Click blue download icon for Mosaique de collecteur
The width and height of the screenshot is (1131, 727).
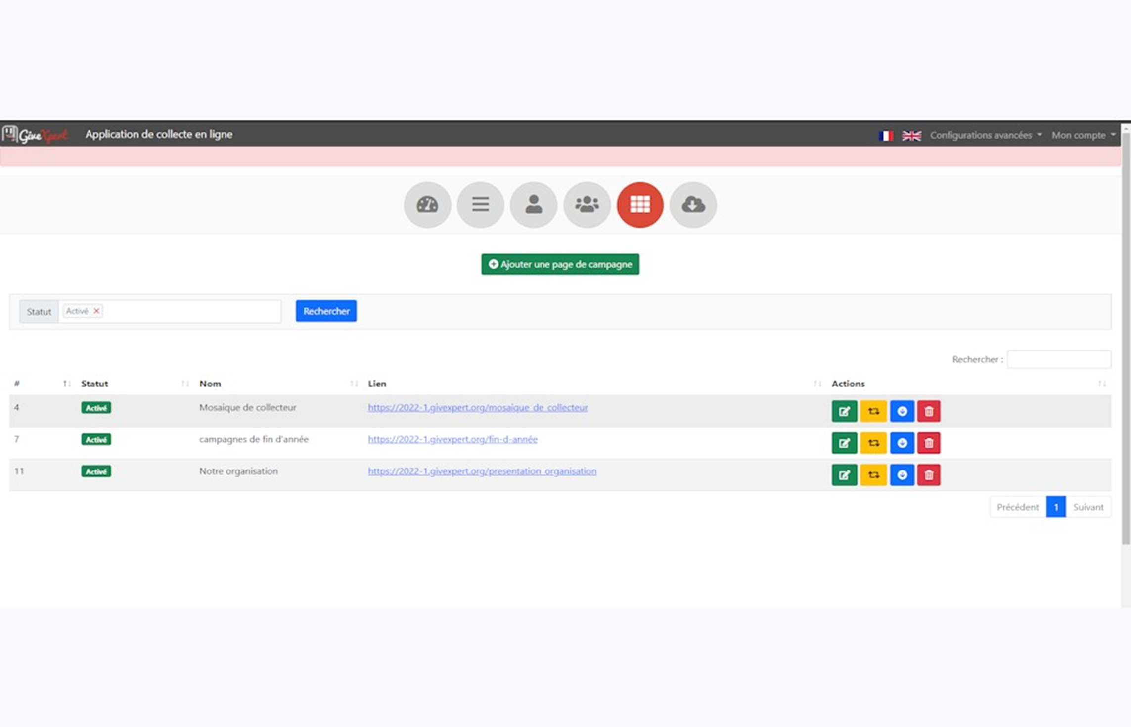[902, 411]
